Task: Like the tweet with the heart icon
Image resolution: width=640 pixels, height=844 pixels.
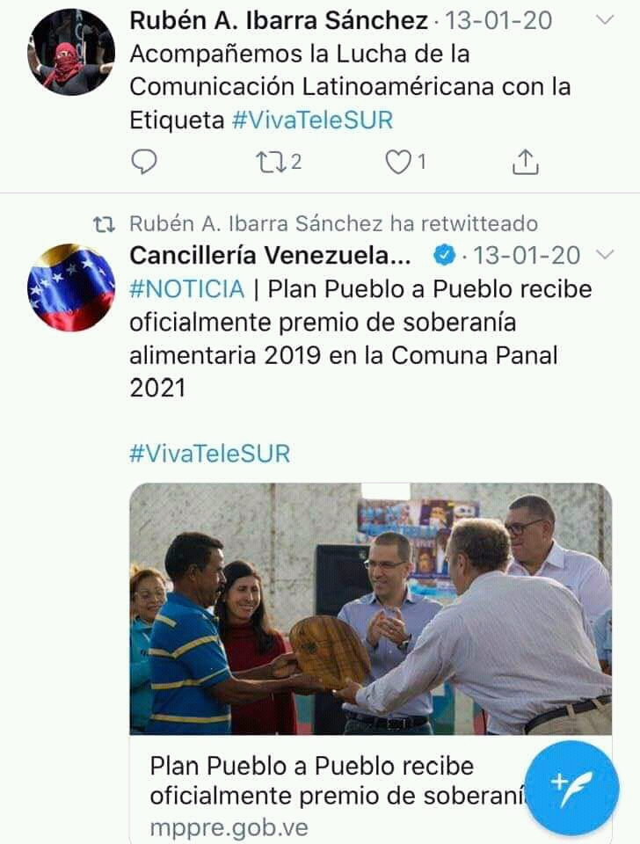Action: pyautogui.click(x=397, y=162)
